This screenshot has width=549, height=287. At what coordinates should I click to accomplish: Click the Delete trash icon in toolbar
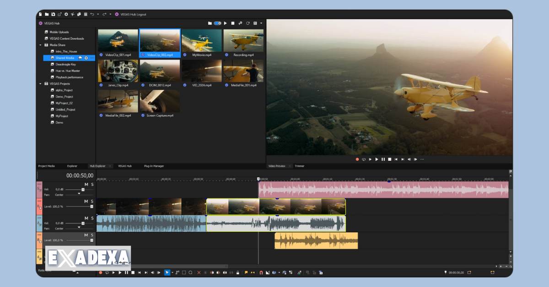coord(86,14)
